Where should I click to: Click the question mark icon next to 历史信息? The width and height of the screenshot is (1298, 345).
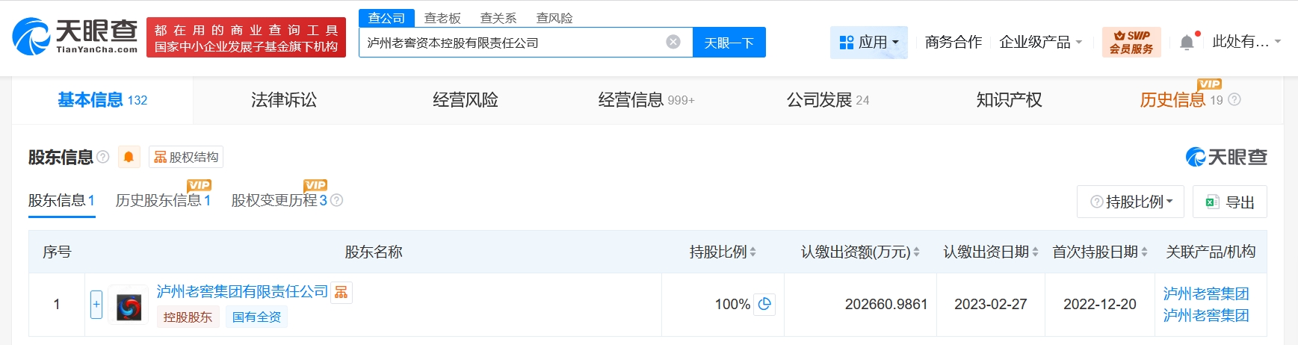tap(1234, 99)
